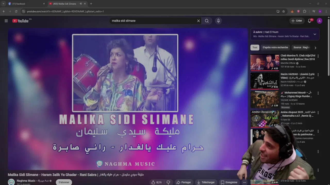Open the Mohammed Mounir Gypsy Kings thumbnail
This screenshot has width=330, height=185.
click(265, 99)
